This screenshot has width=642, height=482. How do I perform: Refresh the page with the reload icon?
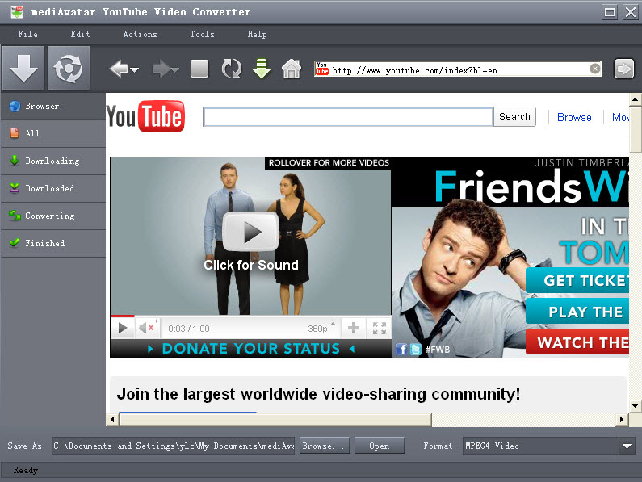[x=232, y=69]
